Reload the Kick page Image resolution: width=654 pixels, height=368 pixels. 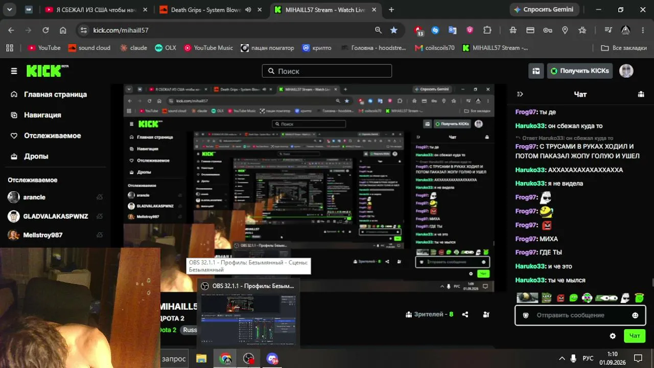click(45, 30)
